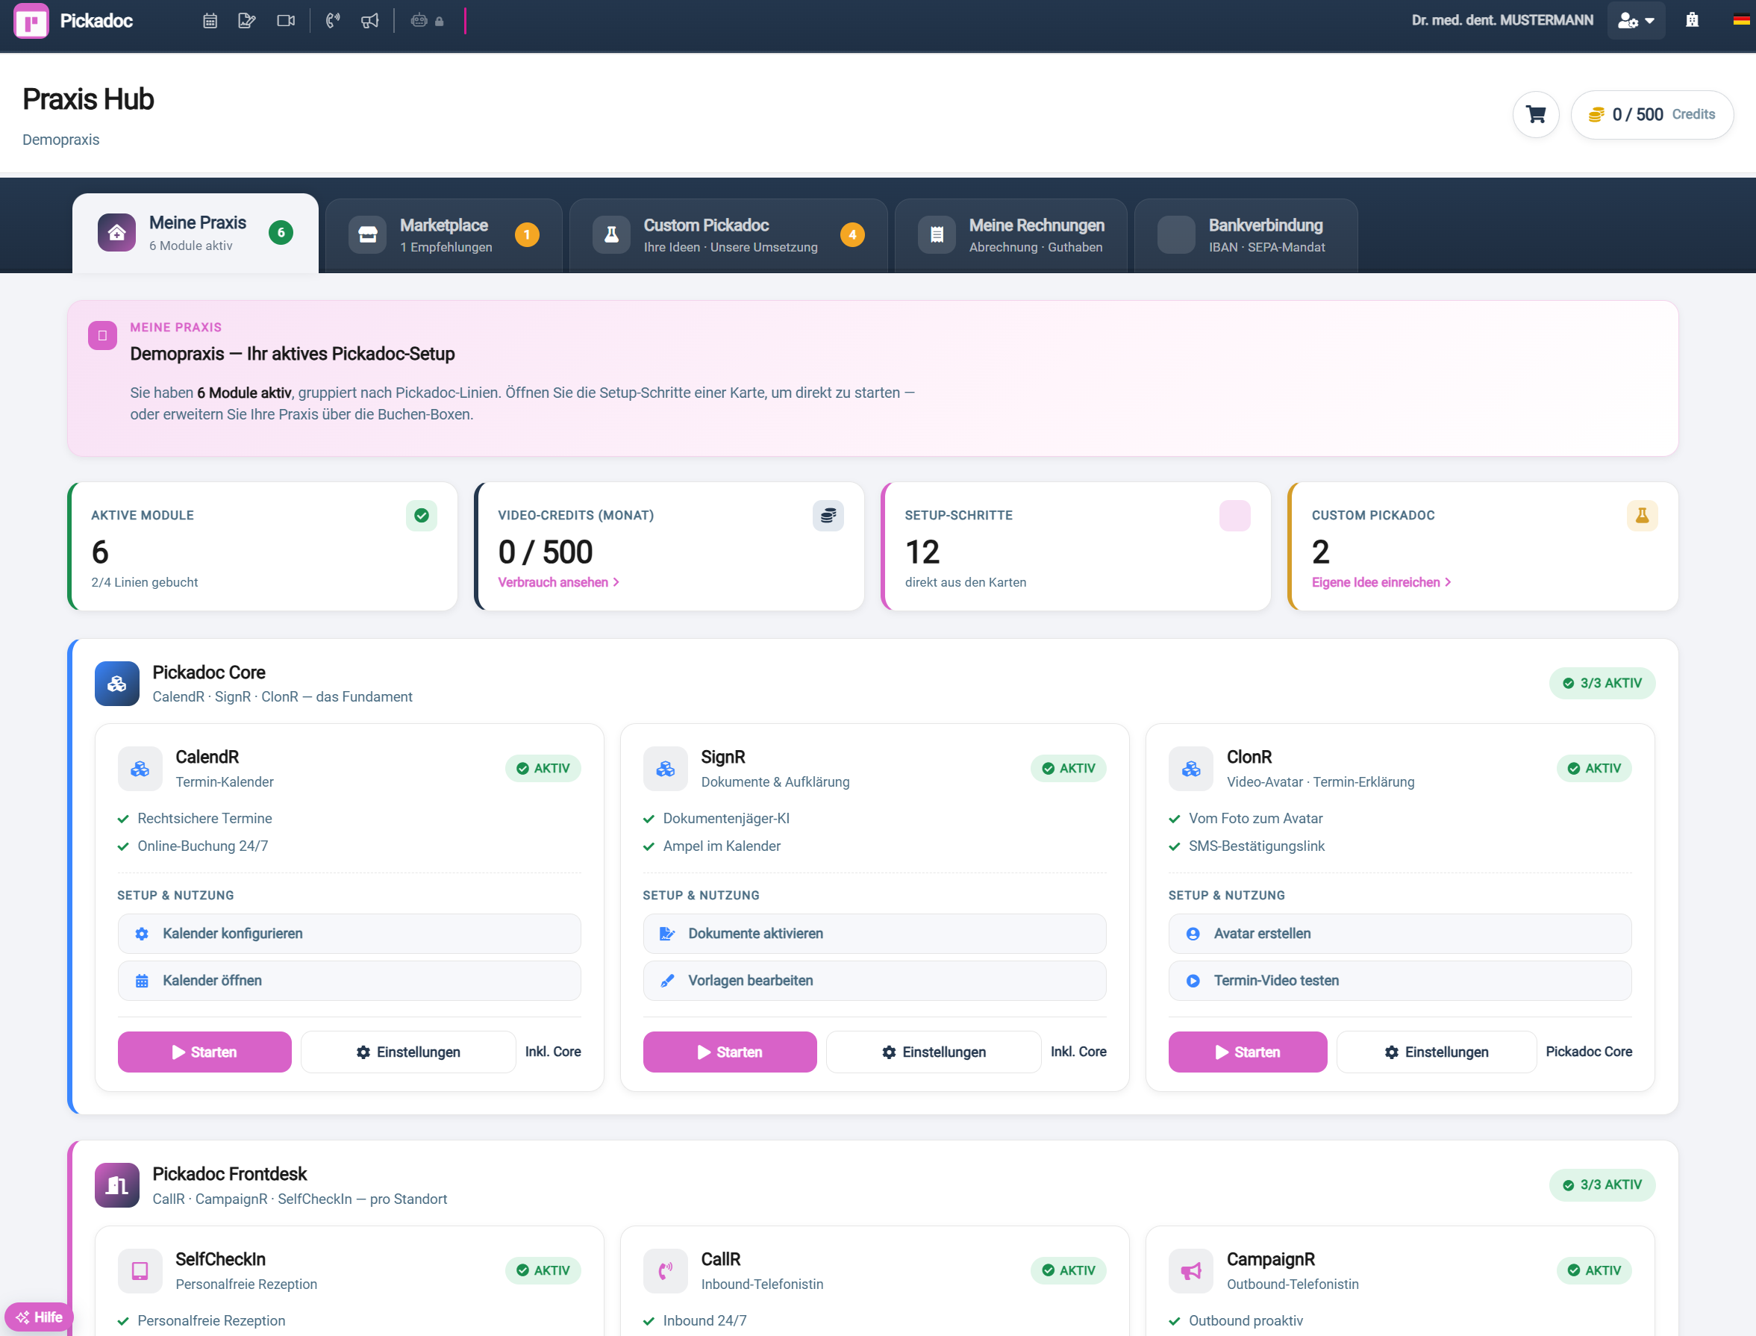Screen dimensions: 1756x1336
Task: Open Einstellungen for SignR
Action: click(934, 1052)
